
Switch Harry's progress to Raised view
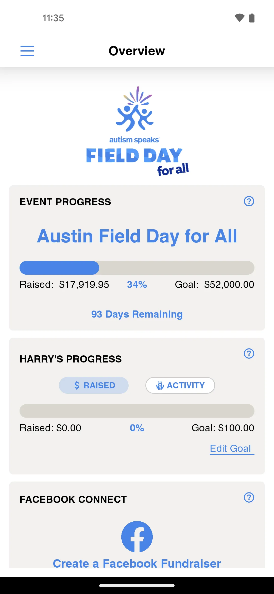(x=94, y=385)
